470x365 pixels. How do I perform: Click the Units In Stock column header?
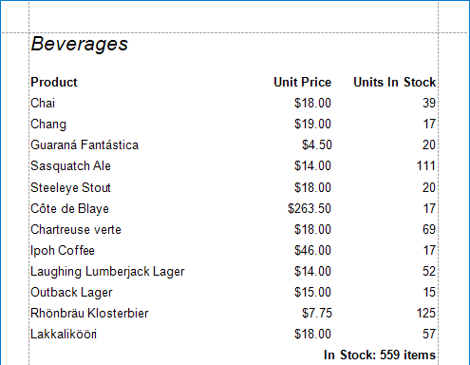[x=394, y=82]
